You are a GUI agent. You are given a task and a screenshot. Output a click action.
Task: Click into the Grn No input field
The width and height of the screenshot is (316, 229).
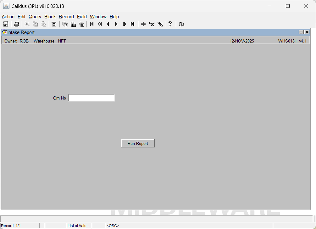[x=91, y=98]
